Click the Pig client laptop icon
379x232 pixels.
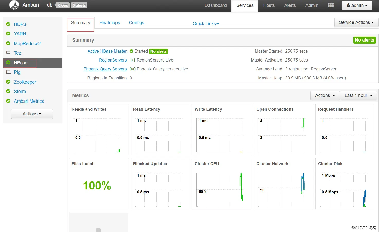[8, 72]
